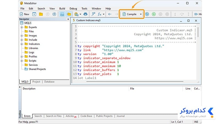Expand the Scripts folder
The height and width of the screenshot is (124, 220).
22,61
